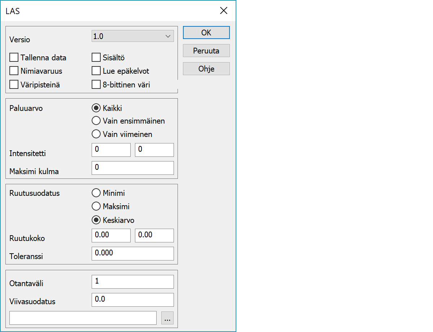Close the LAS dialog window
Viewport: 433px width, 332px height.
(224, 11)
